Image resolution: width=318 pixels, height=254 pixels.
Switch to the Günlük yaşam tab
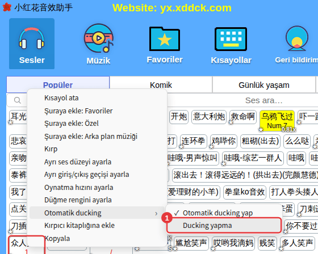[264, 85]
